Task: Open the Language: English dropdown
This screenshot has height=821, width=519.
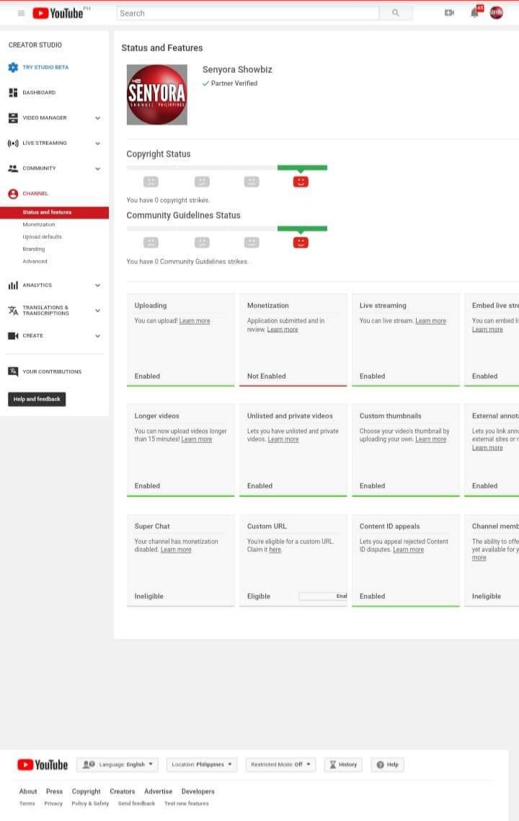Action: tap(118, 765)
